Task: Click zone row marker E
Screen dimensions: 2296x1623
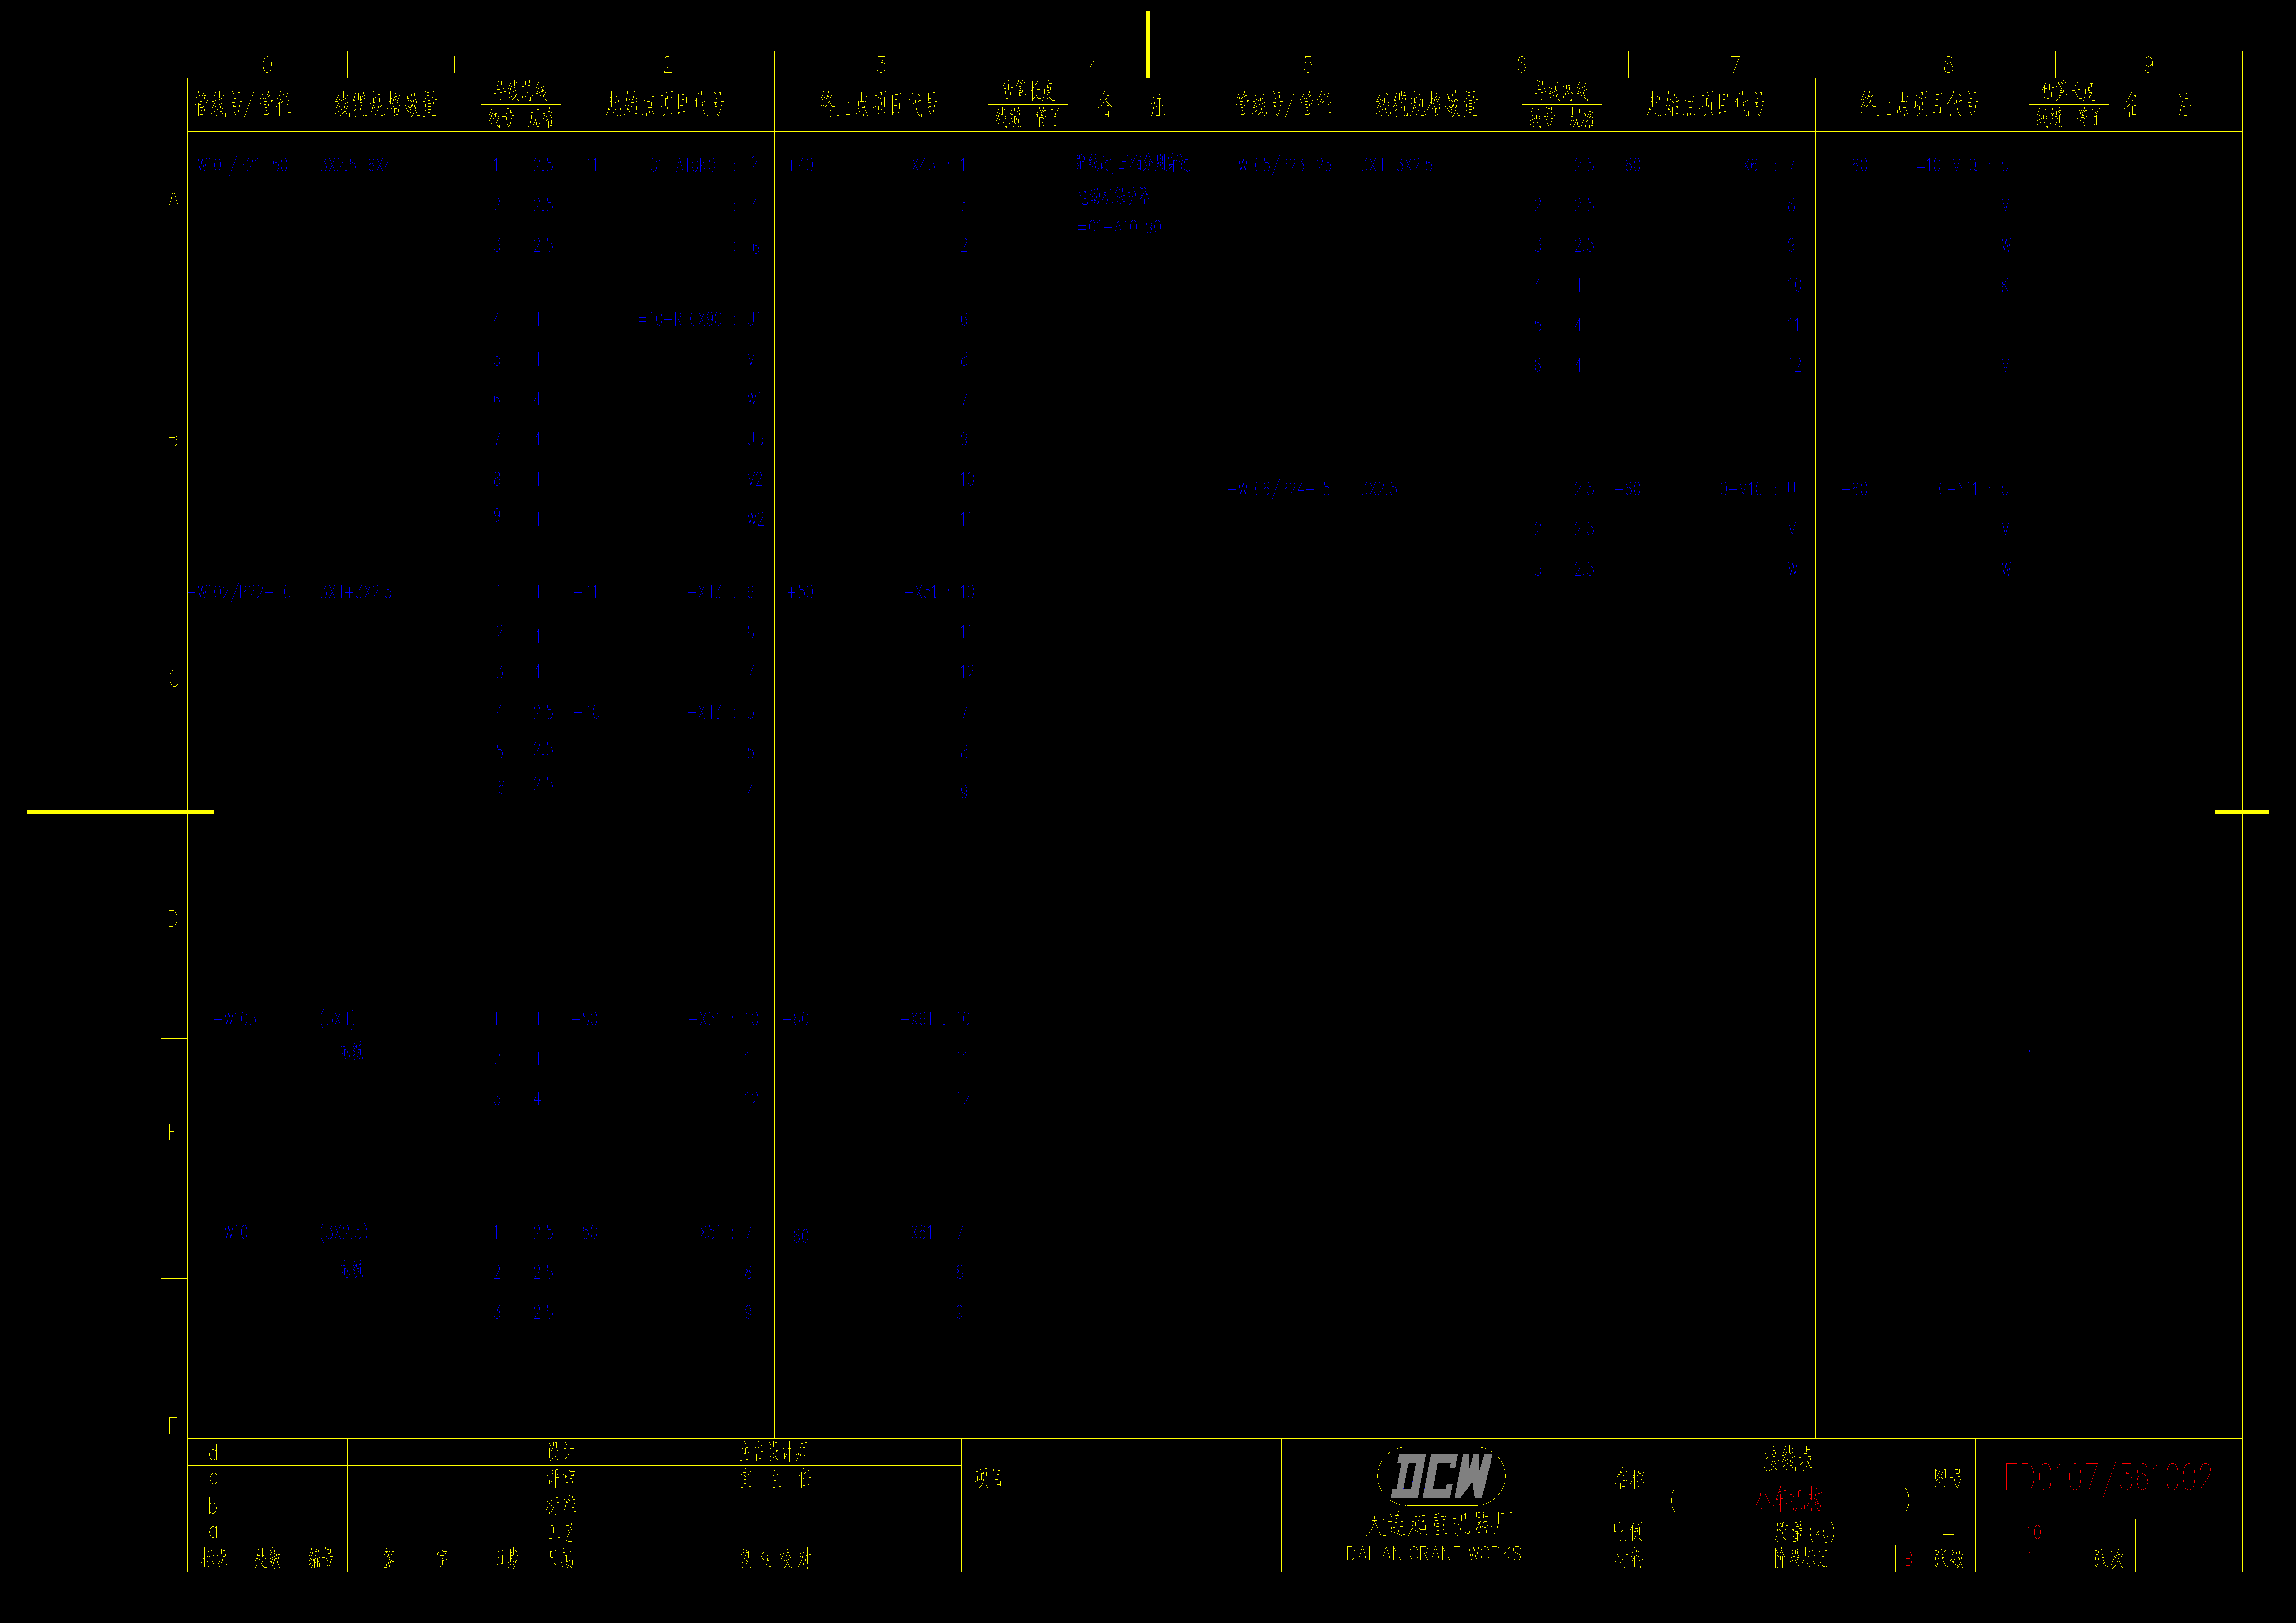Action: 173,1132
